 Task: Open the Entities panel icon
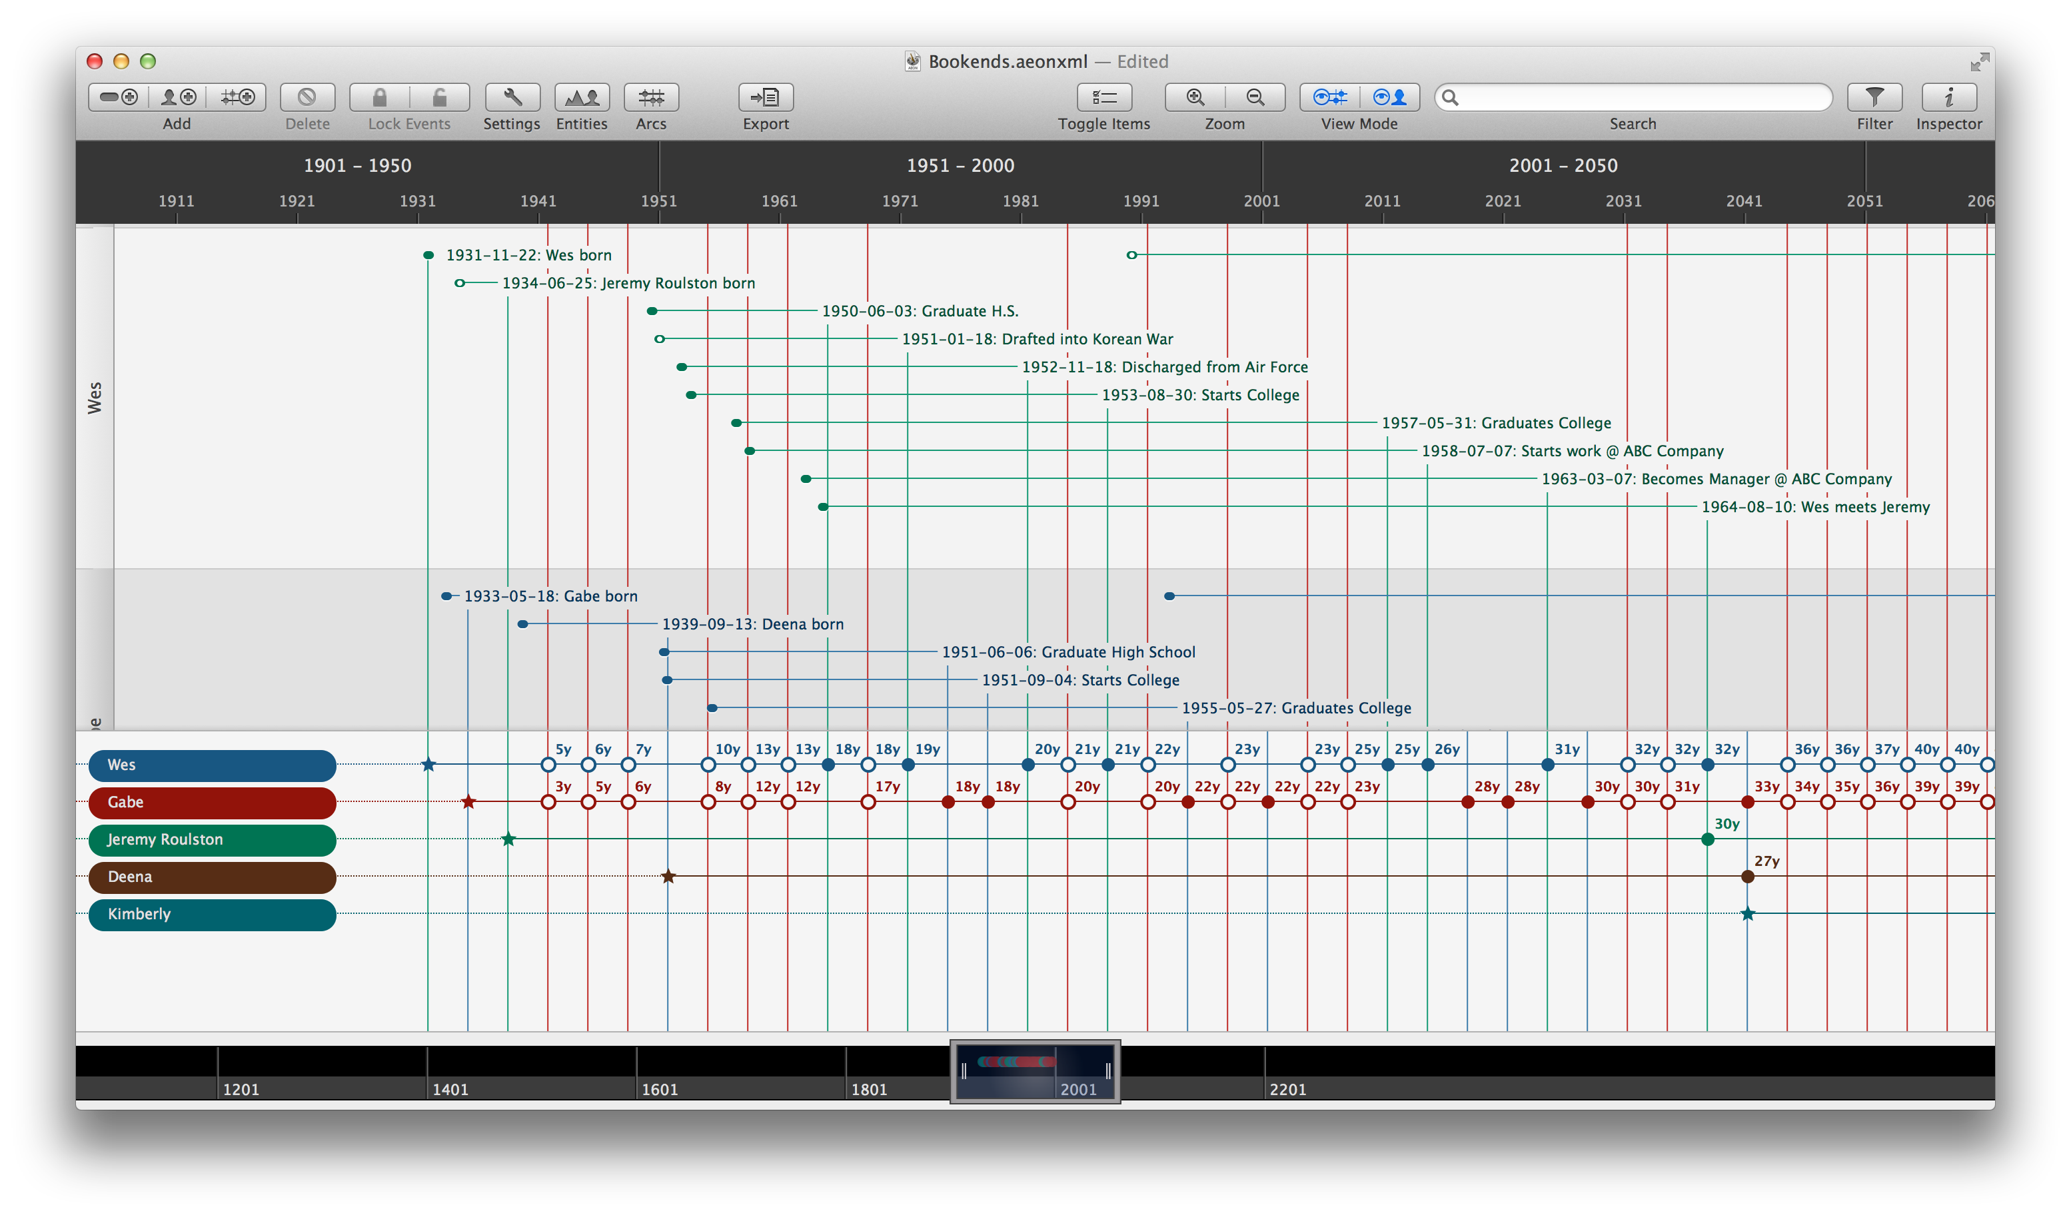582,97
